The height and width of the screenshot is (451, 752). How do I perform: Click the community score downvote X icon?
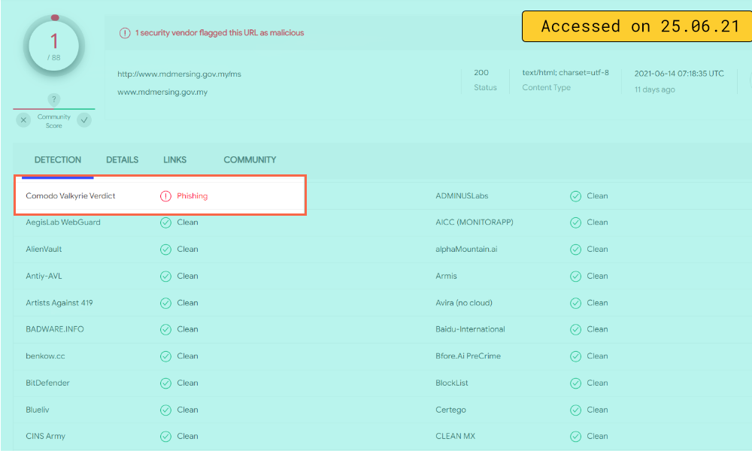point(23,120)
